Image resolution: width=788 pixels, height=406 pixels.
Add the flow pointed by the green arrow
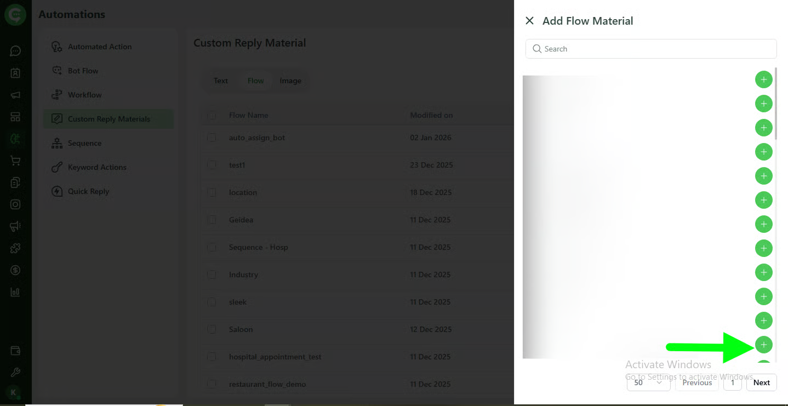point(763,345)
